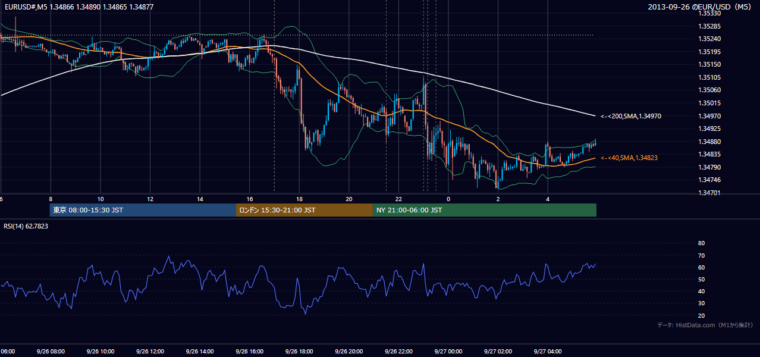Click the 9/26 18:00 time axis label
Image resolution: width=760 pixels, height=357 pixels.
coord(299,351)
